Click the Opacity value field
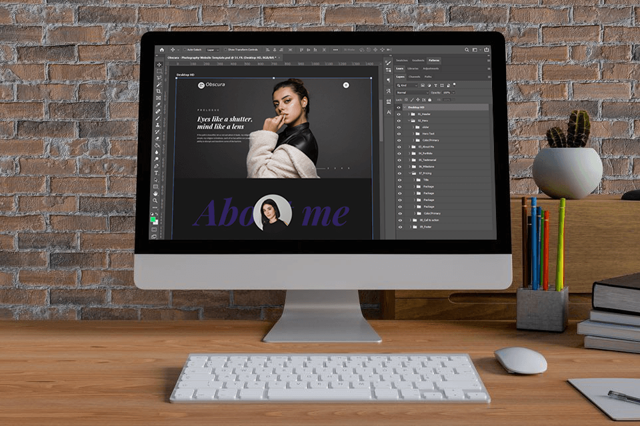This screenshot has height=426, width=640. coord(447,93)
